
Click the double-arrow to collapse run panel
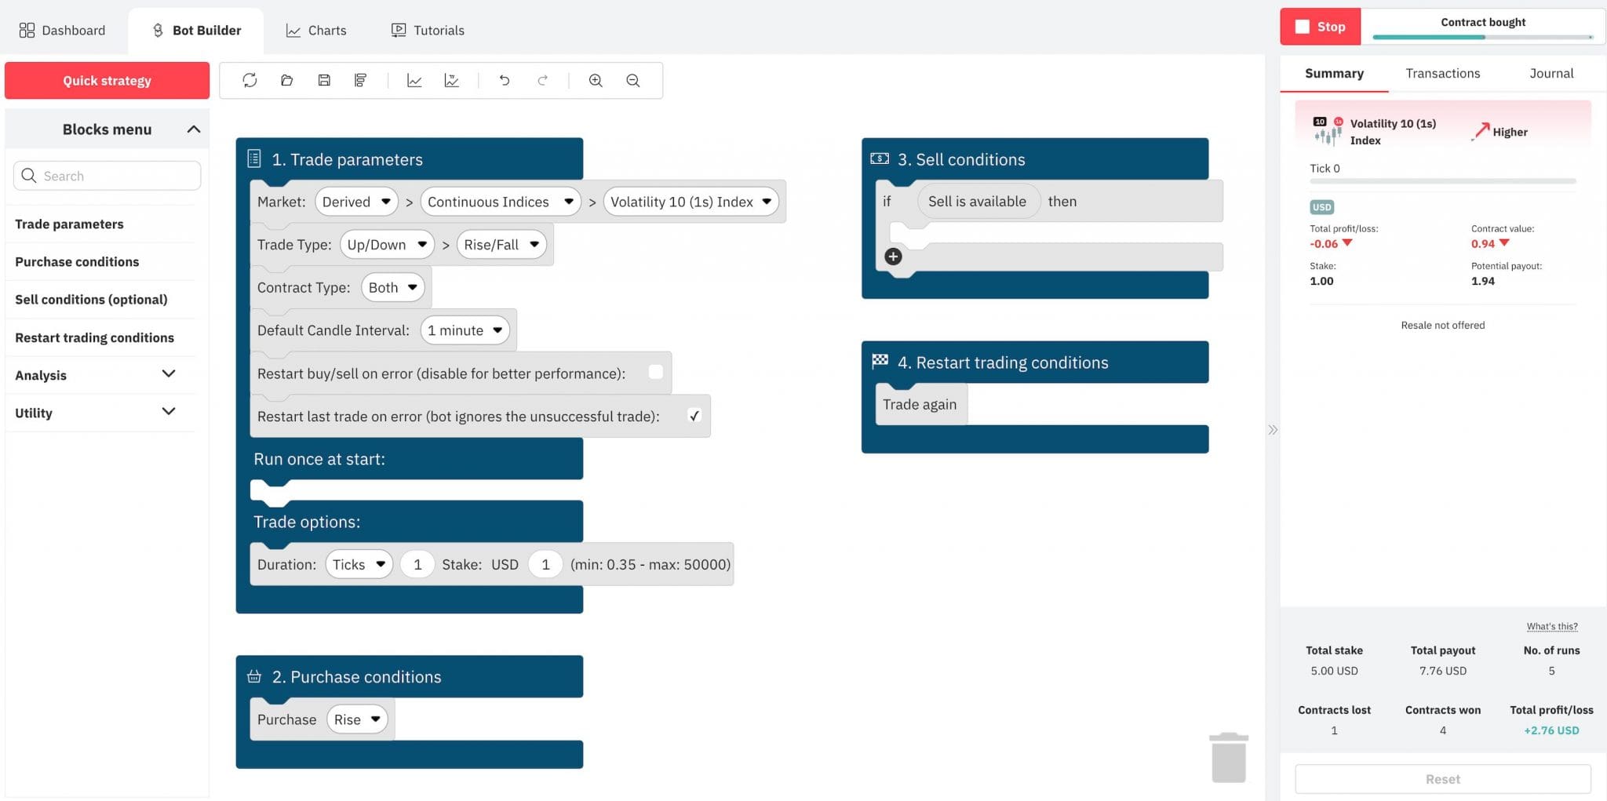[x=1273, y=430]
